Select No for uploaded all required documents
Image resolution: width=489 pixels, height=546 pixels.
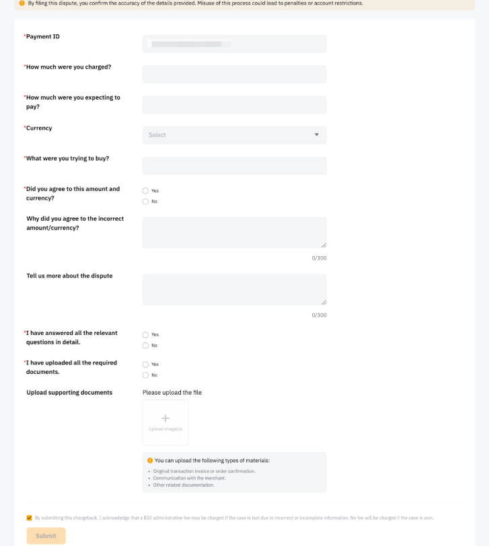point(145,375)
